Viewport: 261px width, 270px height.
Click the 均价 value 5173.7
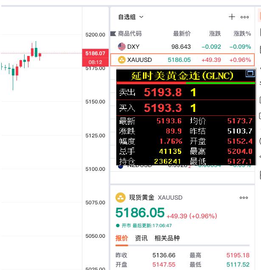240,121
